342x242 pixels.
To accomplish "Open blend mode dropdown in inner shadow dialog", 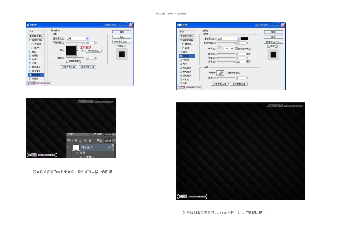I will [228, 39].
